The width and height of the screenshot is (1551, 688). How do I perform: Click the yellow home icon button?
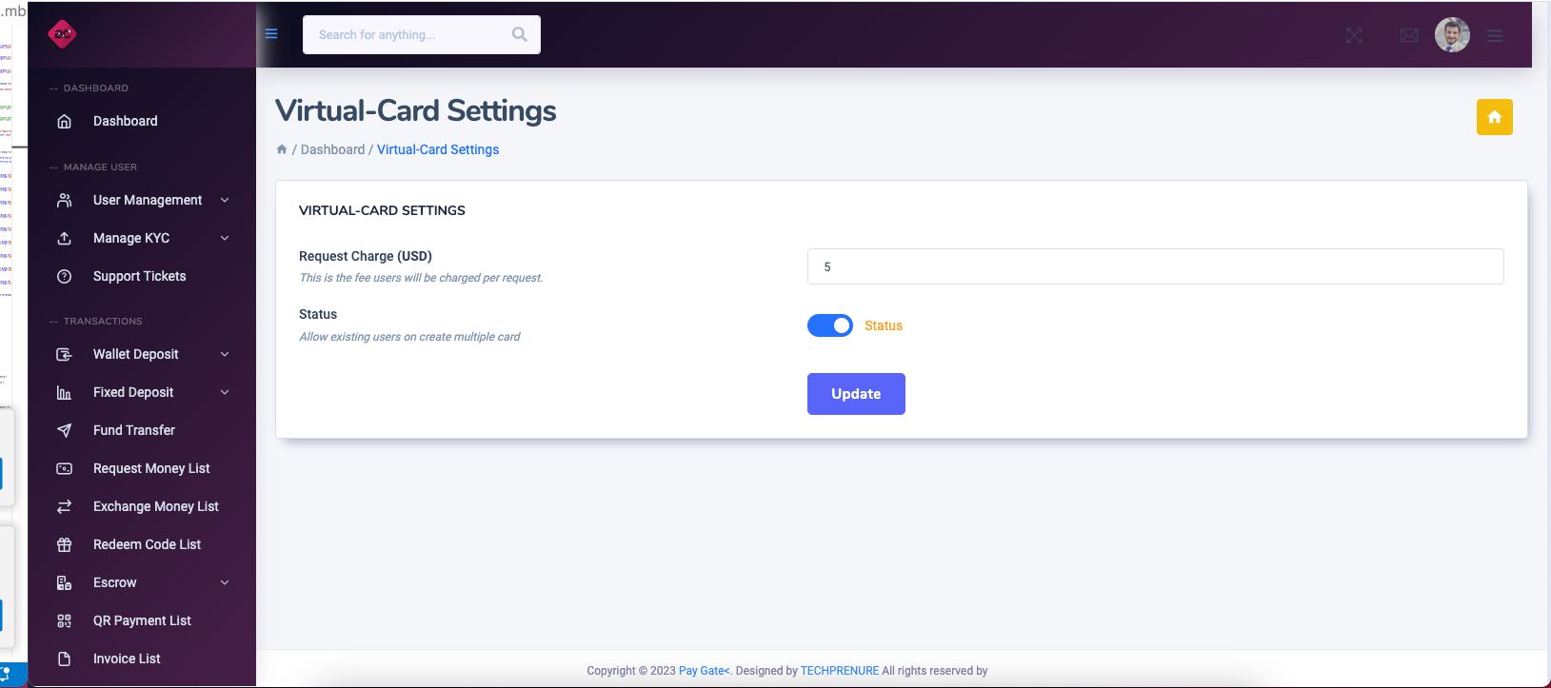(x=1494, y=117)
